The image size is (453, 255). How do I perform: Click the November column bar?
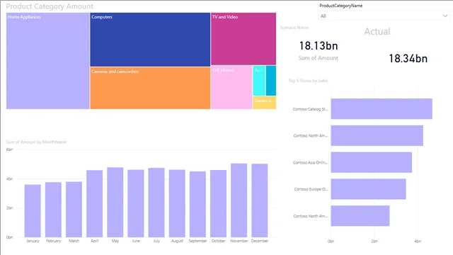(239, 200)
